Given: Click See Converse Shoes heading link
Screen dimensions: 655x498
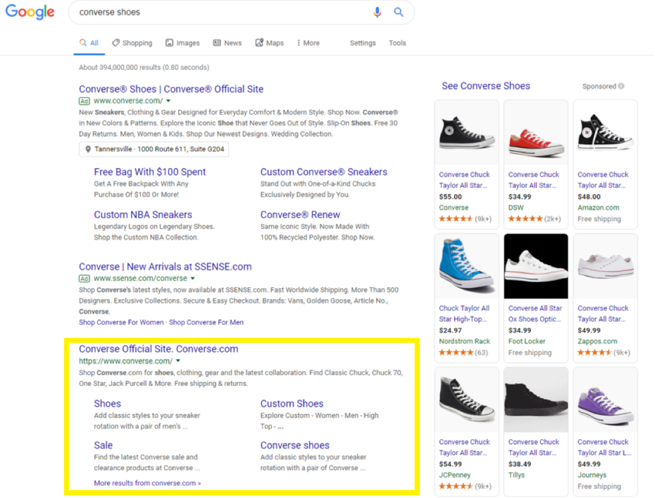Looking at the screenshot, I should tap(486, 86).
